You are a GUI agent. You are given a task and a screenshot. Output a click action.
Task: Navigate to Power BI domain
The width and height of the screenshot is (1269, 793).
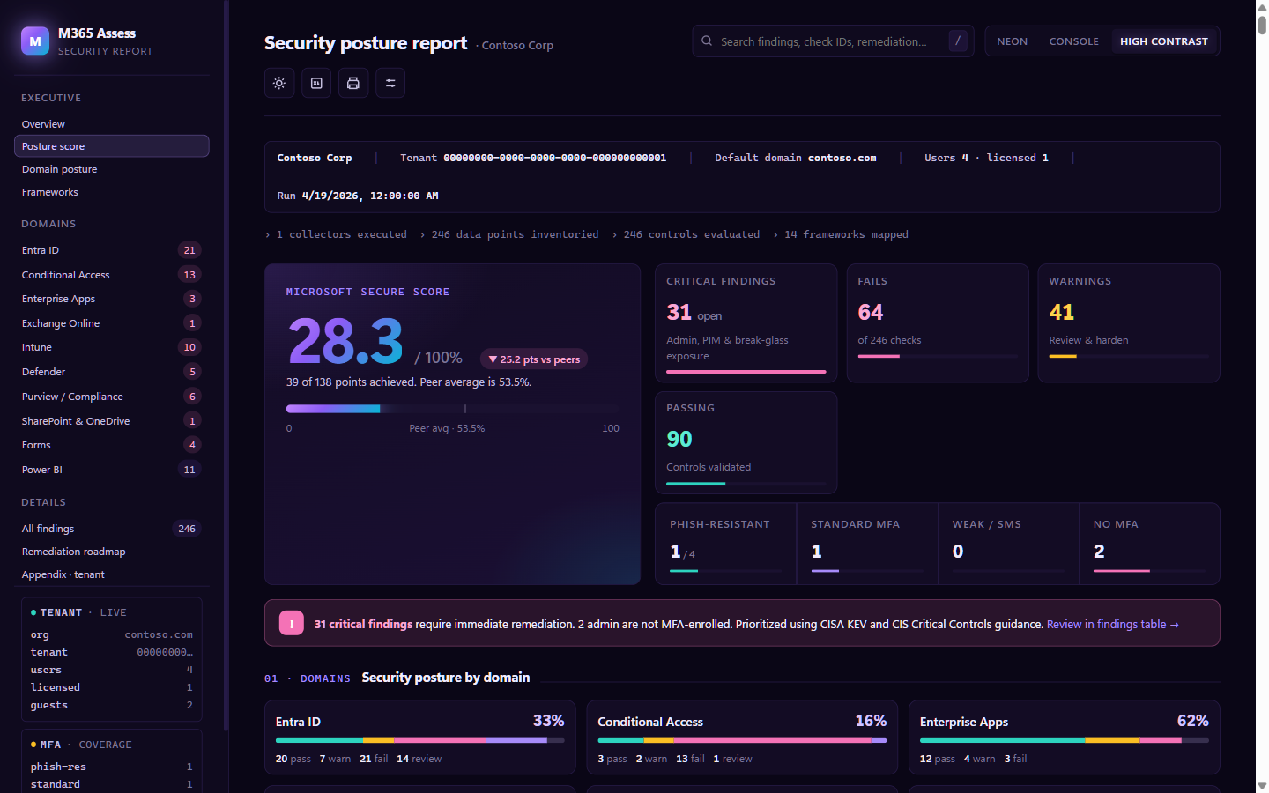coord(112,470)
